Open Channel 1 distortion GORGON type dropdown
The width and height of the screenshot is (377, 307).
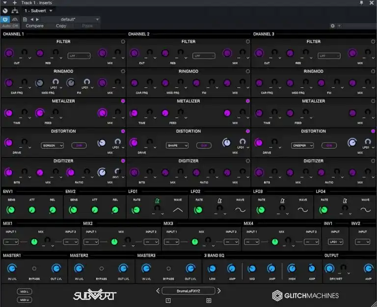[x=52, y=145]
